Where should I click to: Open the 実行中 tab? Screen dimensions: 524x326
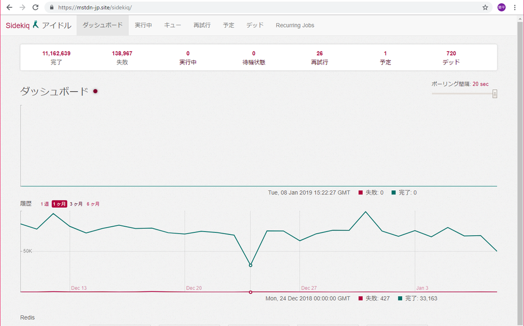point(143,25)
